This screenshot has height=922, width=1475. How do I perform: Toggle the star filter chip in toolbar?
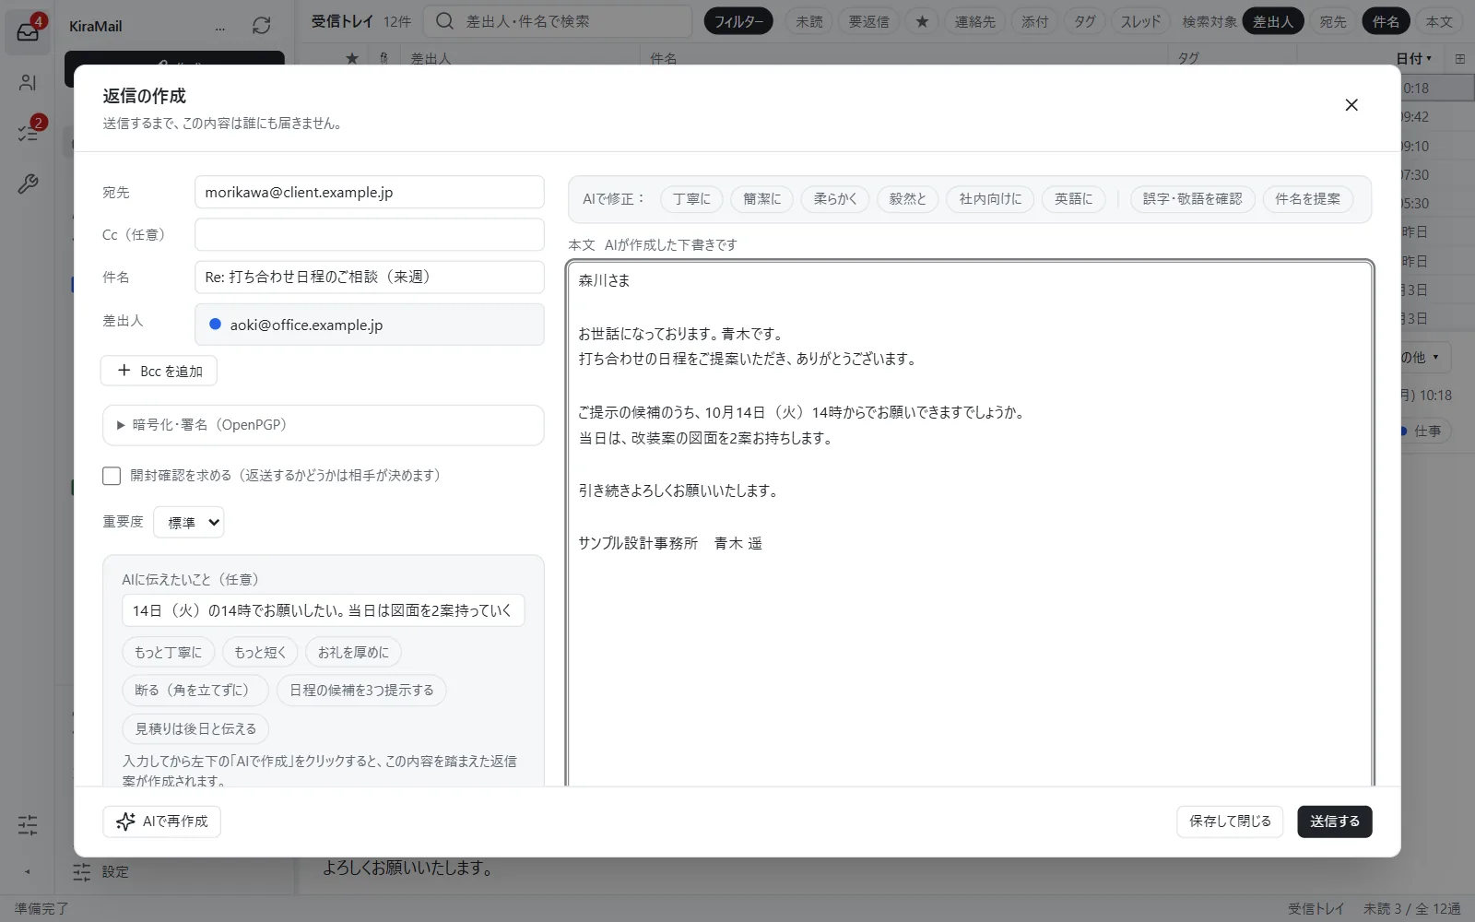922,21
